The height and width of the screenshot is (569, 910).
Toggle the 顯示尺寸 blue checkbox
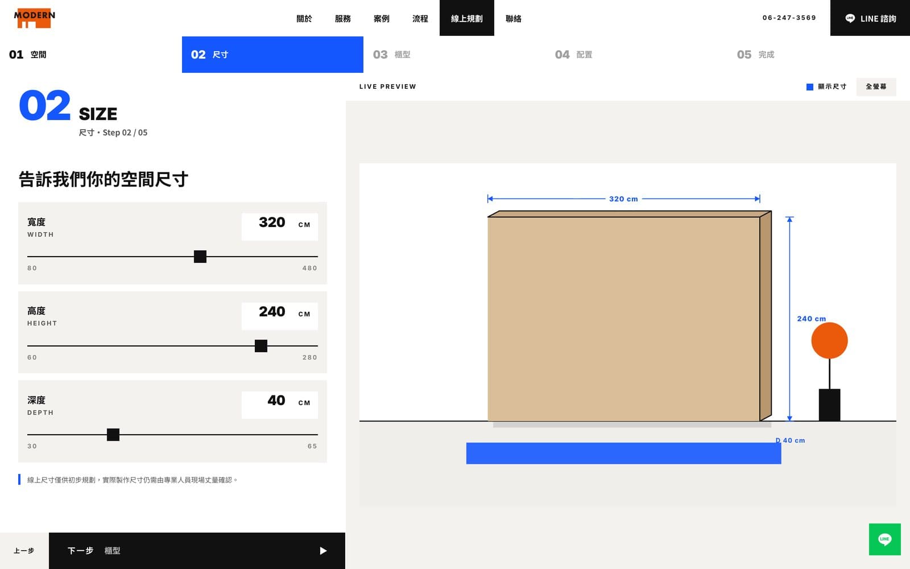pyautogui.click(x=810, y=87)
